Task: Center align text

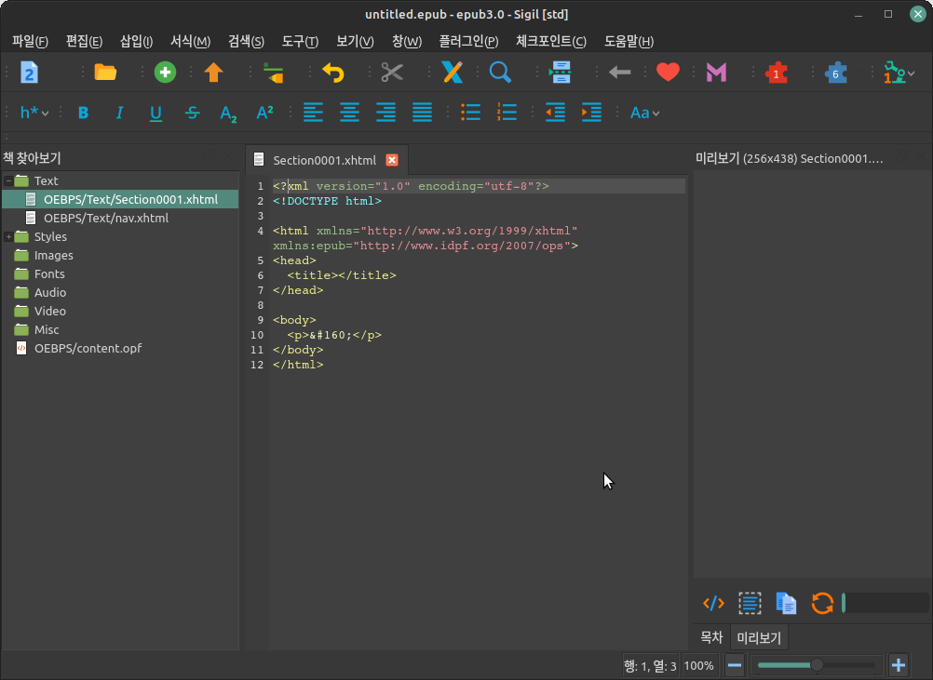Action: (350, 113)
